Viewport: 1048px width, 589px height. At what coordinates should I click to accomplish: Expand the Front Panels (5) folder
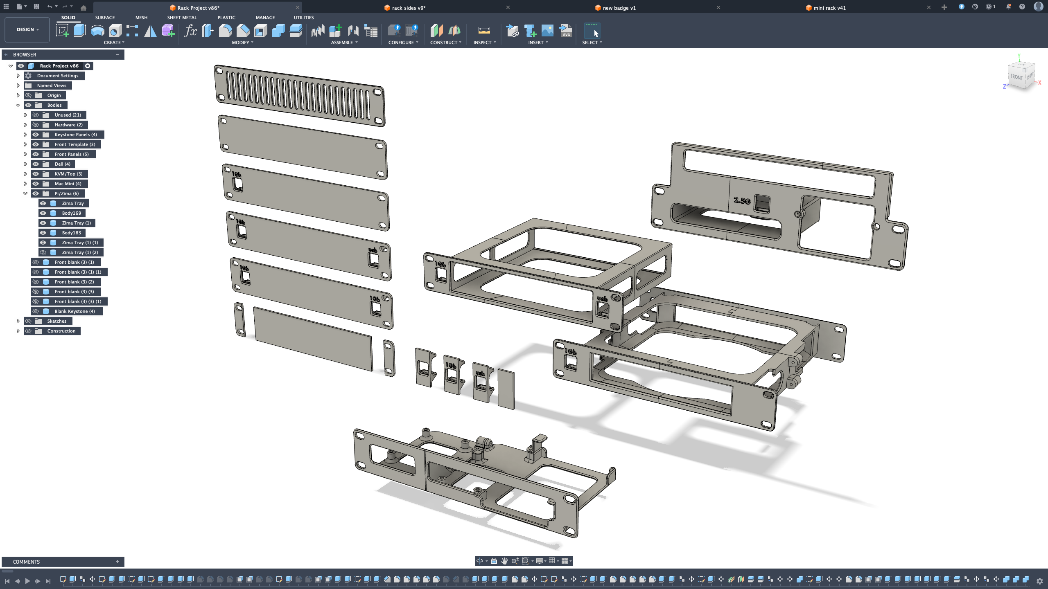pos(25,154)
